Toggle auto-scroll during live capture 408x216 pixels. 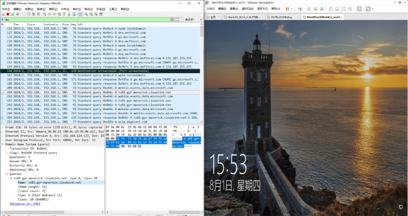[74, 14]
